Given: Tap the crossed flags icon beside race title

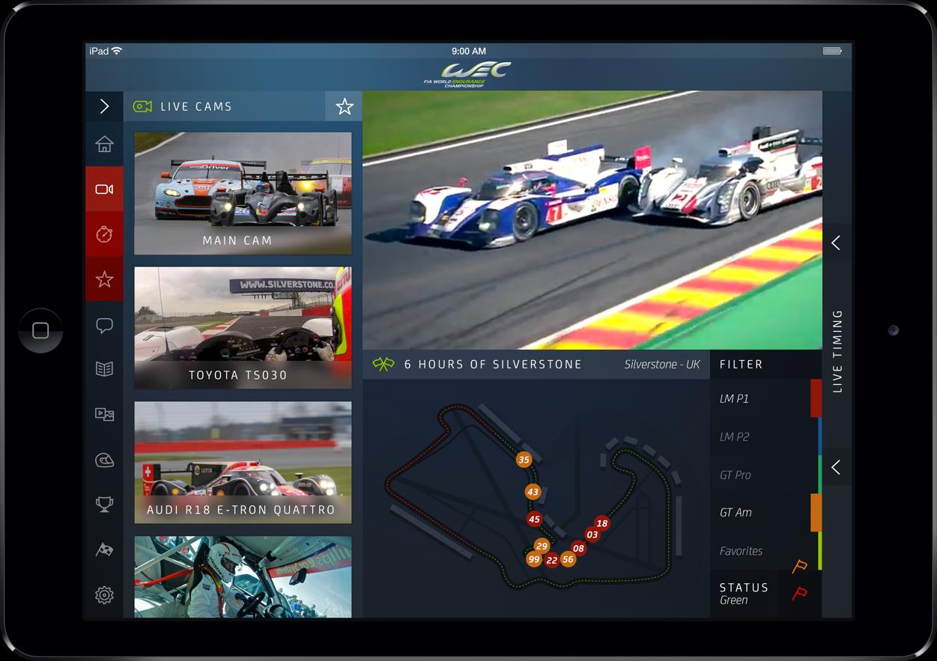Looking at the screenshot, I should (383, 365).
